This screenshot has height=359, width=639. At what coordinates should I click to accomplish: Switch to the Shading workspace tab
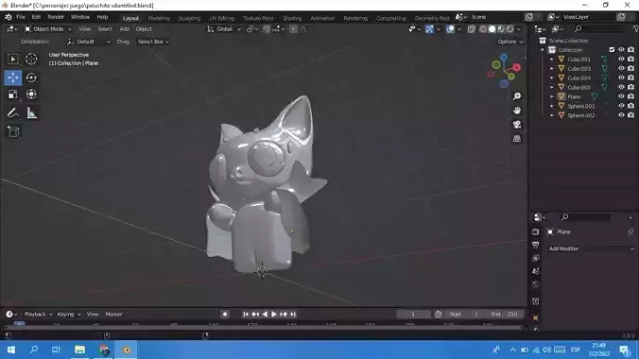point(292,18)
